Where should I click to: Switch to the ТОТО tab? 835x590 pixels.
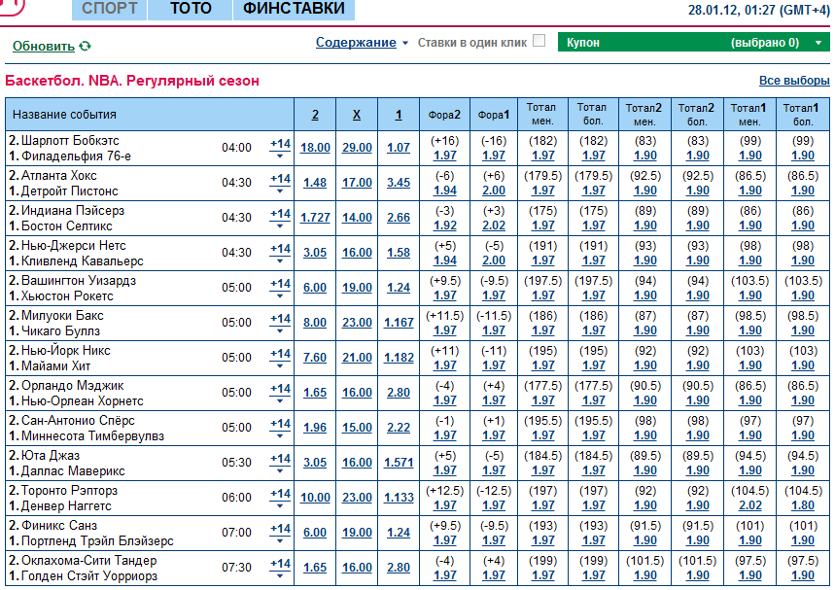(x=191, y=9)
